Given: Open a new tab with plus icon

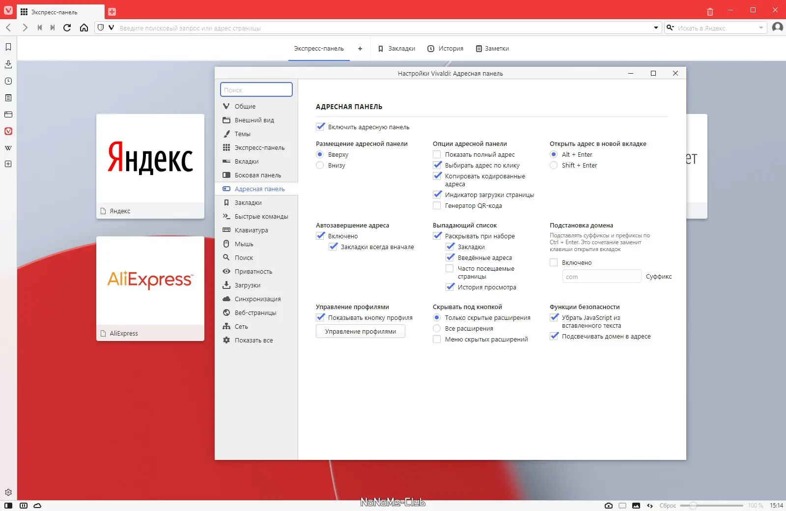Looking at the screenshot, I should click(x=112, y=12).
